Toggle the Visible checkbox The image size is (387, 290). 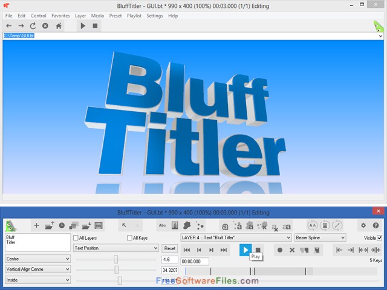tap(380, 238)
